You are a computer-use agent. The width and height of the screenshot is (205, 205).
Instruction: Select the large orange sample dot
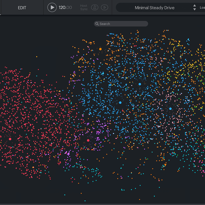pos(100,49)
